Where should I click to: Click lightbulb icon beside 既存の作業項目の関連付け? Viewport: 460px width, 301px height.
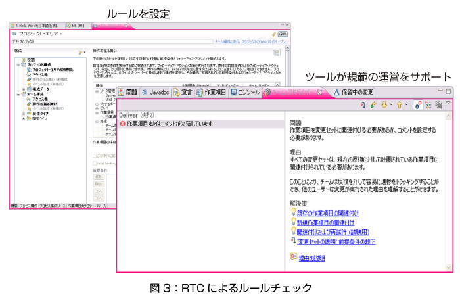(x=293, y=212)
